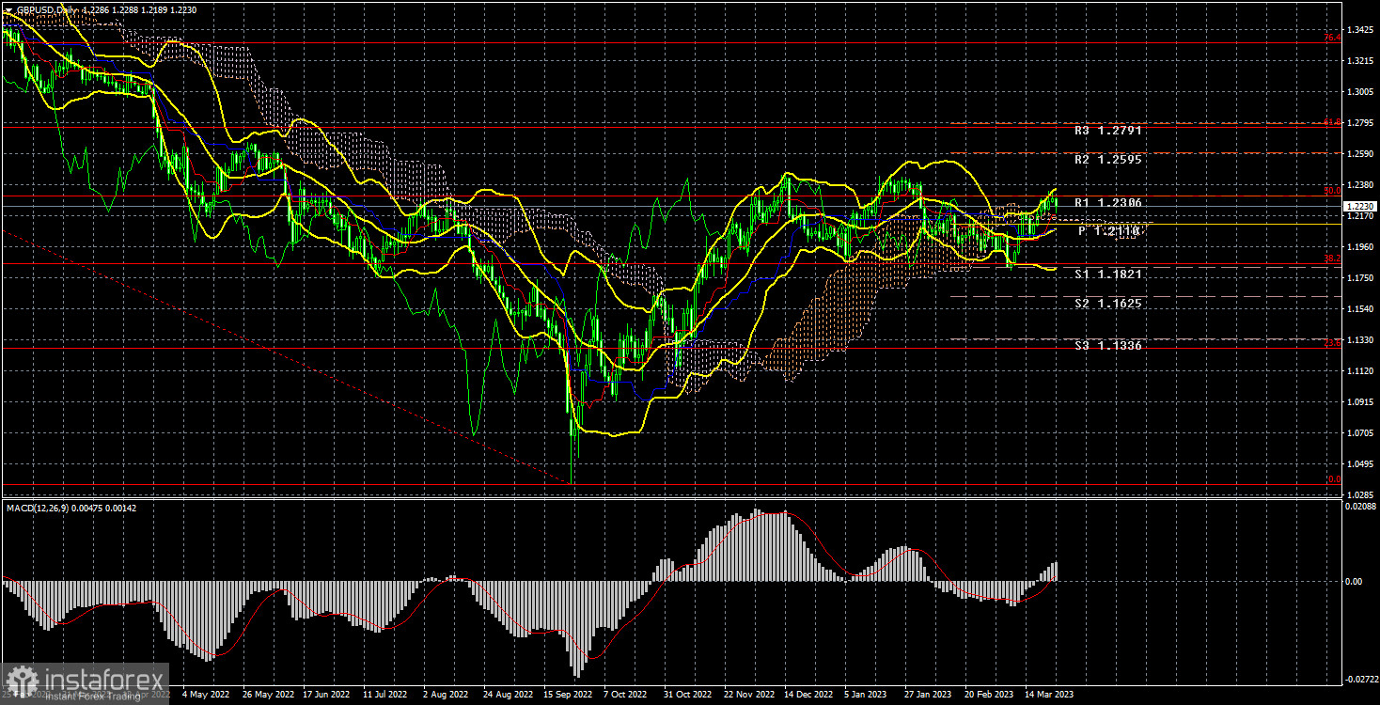1380x705 pixels.
Task: Click the current price tag 1.2230
Action: [x=1360, y=206]
